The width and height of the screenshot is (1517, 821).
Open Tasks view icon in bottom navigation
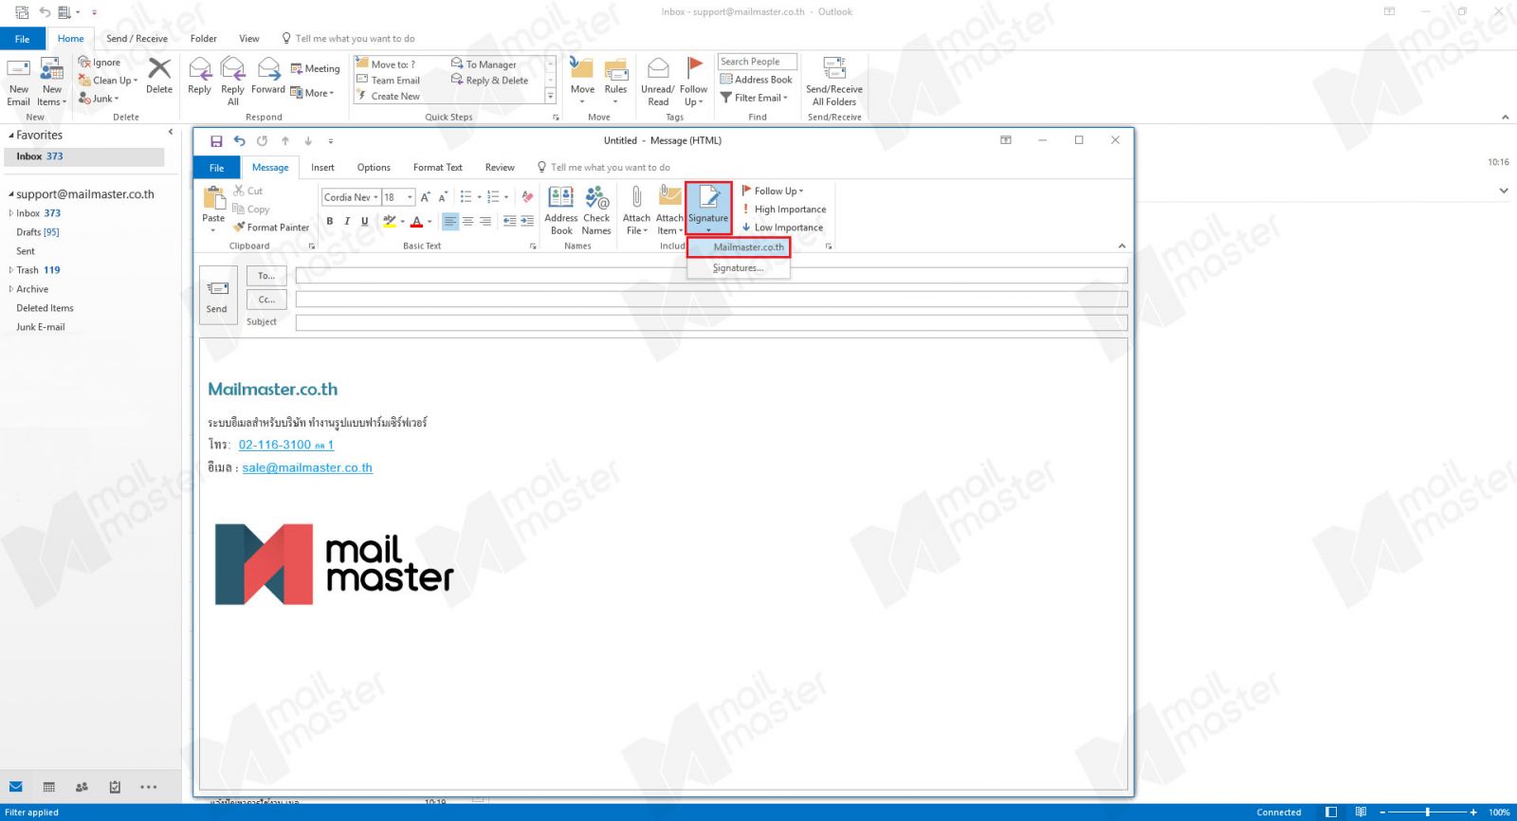(115, 787)
